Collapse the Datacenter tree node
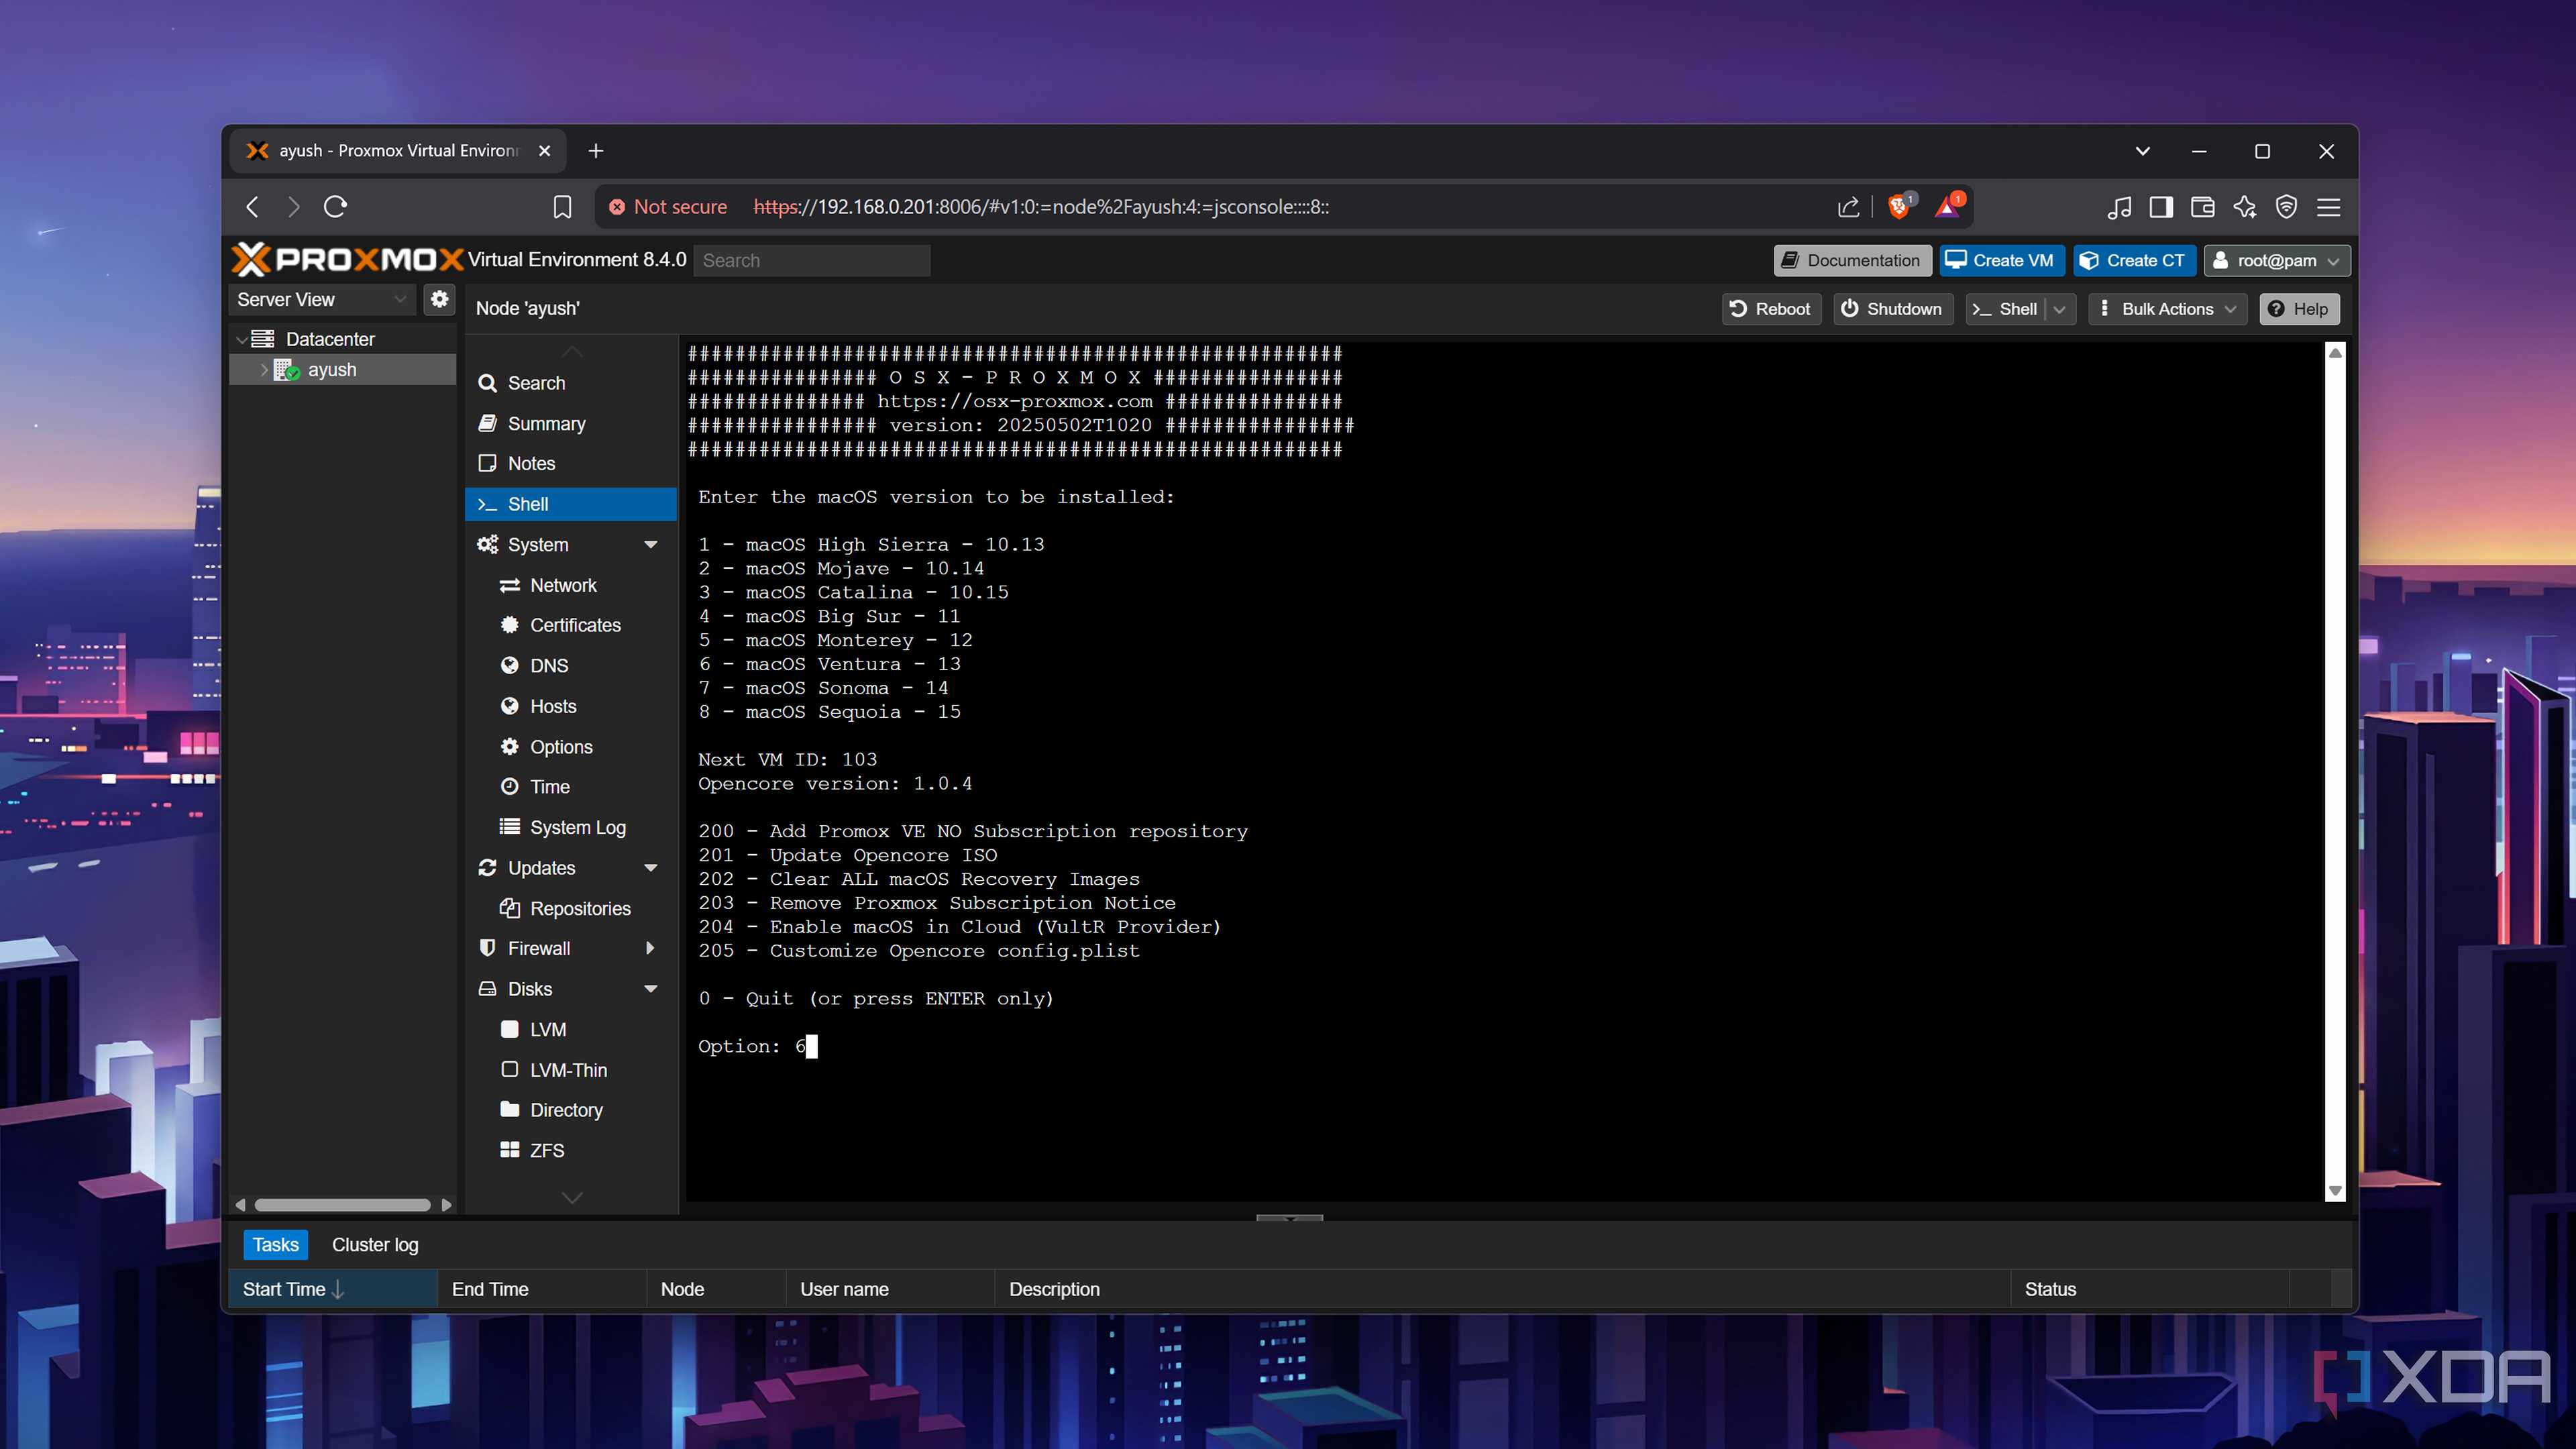 coord(242,340)
